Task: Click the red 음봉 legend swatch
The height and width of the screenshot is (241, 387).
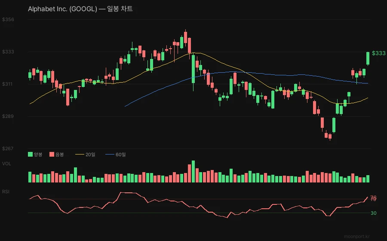Action: point(52,154)
